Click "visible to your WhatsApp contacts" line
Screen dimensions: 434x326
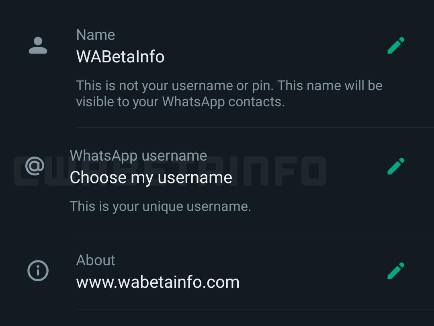[x=180, y=102]
